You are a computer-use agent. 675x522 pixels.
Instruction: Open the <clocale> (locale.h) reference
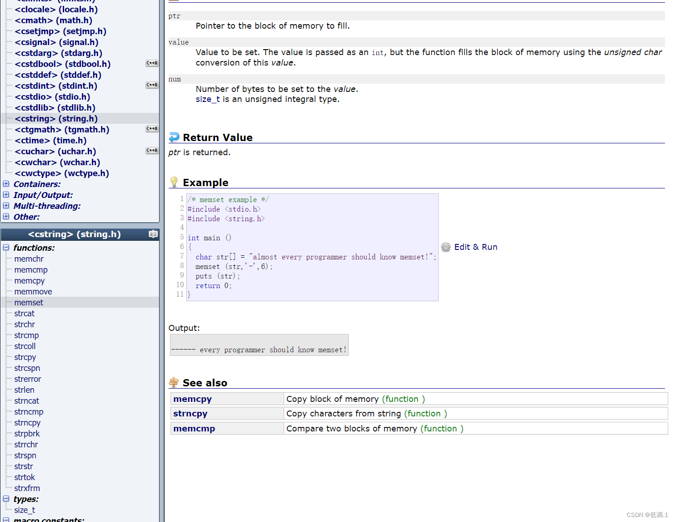pos(56,10)
